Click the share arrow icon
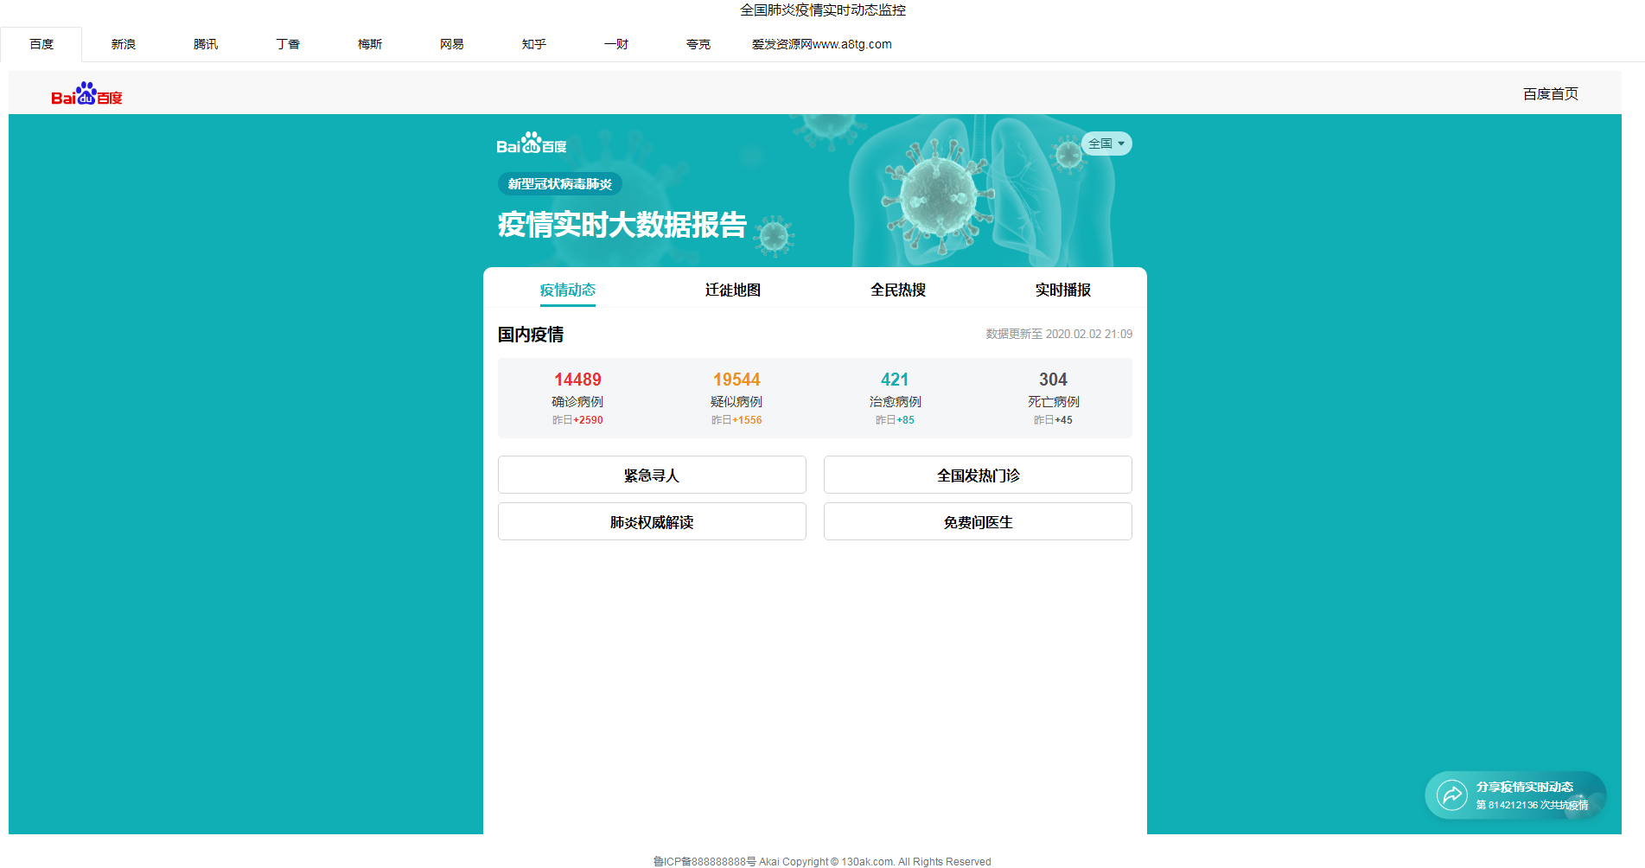1645x868 pixels. click(1451, 795)
